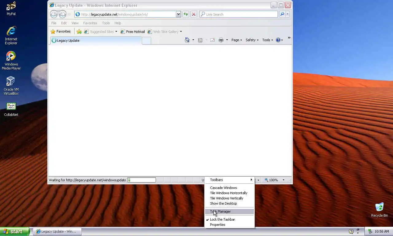Click the Start button

point(15,231)
